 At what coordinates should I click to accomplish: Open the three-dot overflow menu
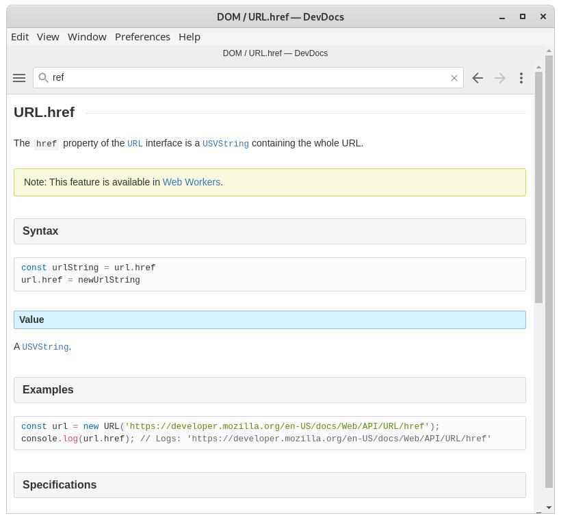click(521, 77)
